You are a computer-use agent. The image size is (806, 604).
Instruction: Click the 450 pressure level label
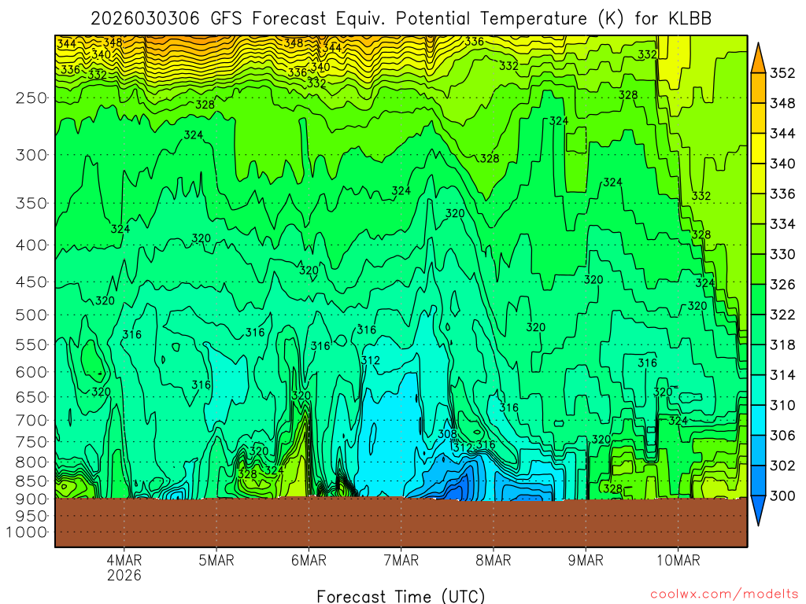tap(31, 282)
